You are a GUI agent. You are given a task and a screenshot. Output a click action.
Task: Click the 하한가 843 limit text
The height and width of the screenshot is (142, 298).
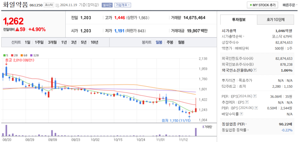click(136, 31)
